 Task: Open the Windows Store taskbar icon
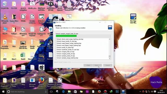(75, 92)
